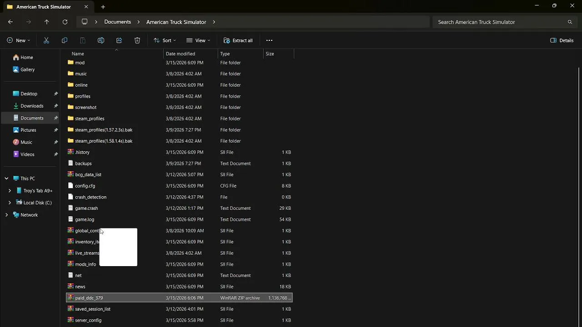Click the Rename icon in the toolbar
Image resolution: width=582 pixels, height=327 pixels.
[x=101, y=40]
